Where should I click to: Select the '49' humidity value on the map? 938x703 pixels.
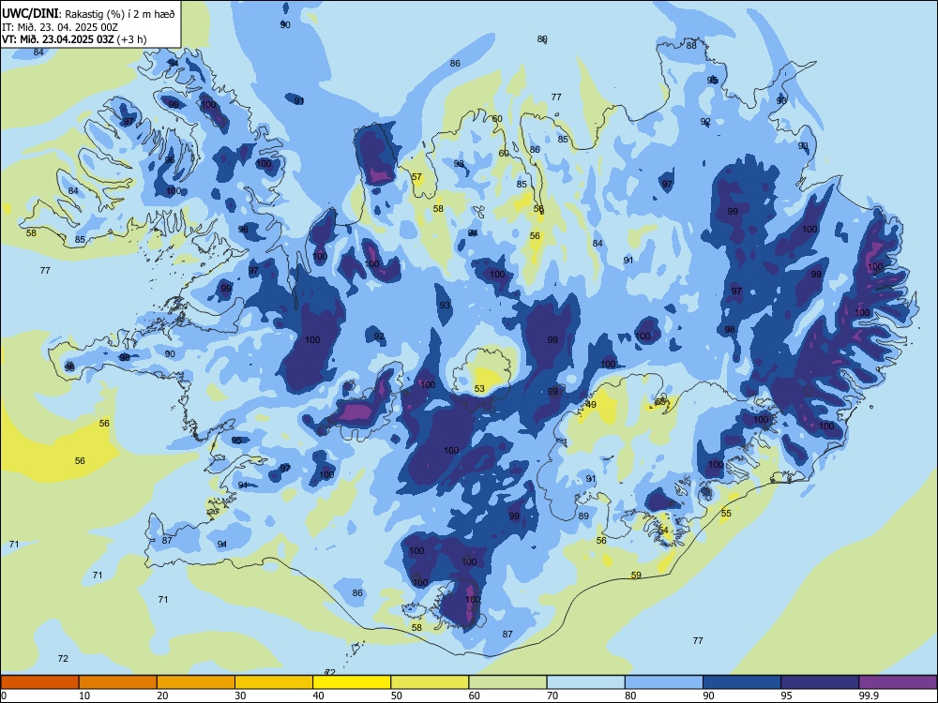pos(592,405)
